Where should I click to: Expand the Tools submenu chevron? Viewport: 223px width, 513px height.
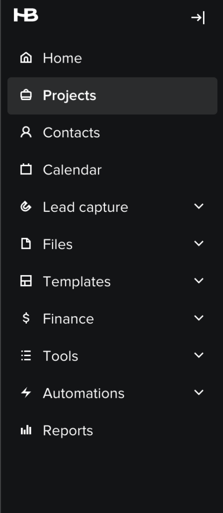[x=198, y=355]
